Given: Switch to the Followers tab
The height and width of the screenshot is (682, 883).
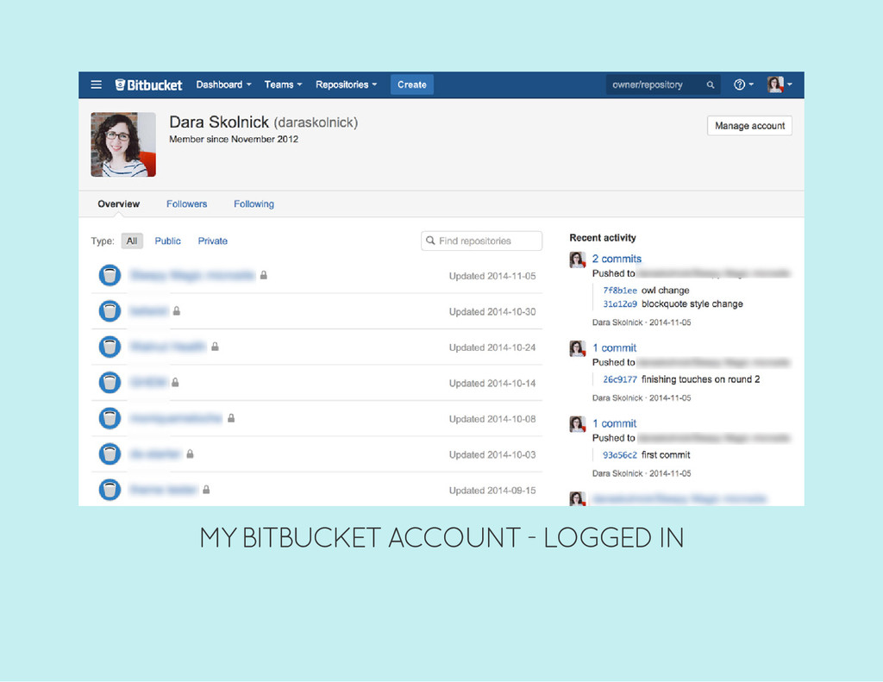Looking at the screenshot, I should [186, 203].
